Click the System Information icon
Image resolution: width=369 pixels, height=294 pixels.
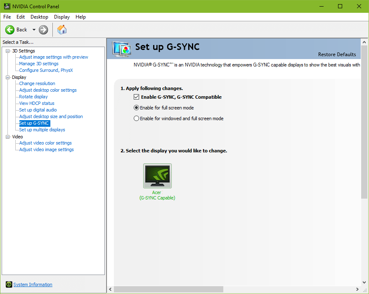point(9,285)
